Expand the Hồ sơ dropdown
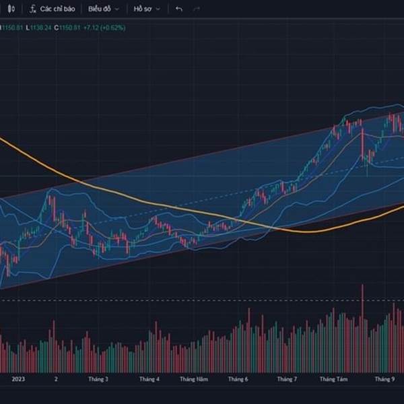The height and width of the screenshot is (404, 404). [x=147, y=9]
